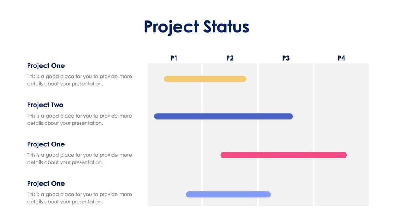Select the P1 column header
This screenshot has width=393, height=221.
point(174,58)
